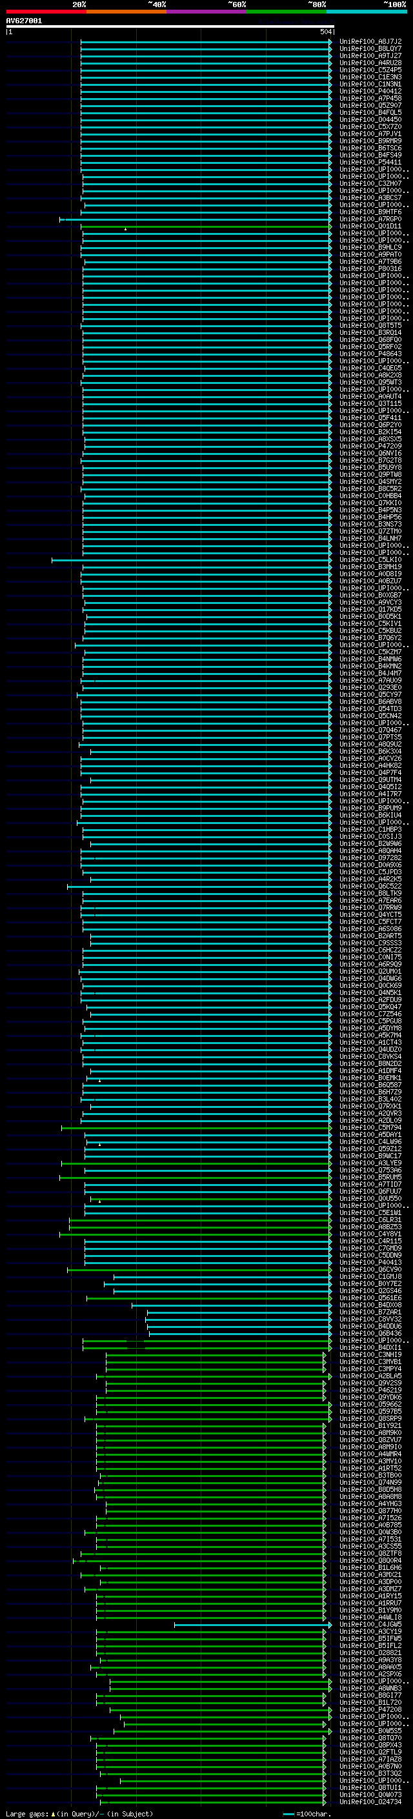Screen dimensions: 413x1819
Task: Select the hit label UniRef100_A4YHG3
Action: pyautogui.click(x=370, y=1504)
